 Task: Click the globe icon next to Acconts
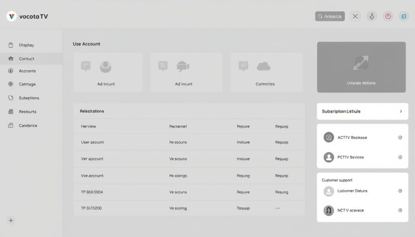pos(11,70)
